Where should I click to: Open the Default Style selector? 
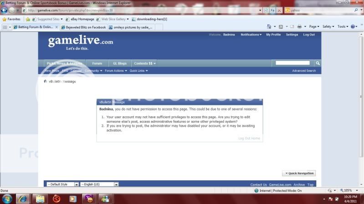click(x=63, y=184)
